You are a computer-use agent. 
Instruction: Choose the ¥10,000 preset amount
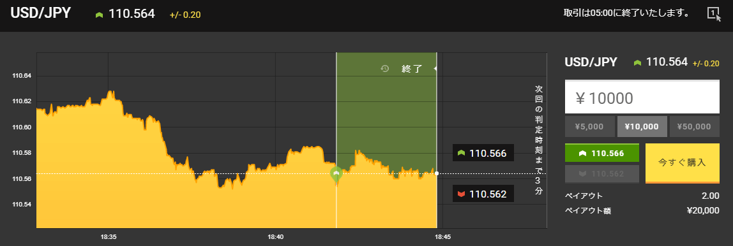(x=642, y=126)
